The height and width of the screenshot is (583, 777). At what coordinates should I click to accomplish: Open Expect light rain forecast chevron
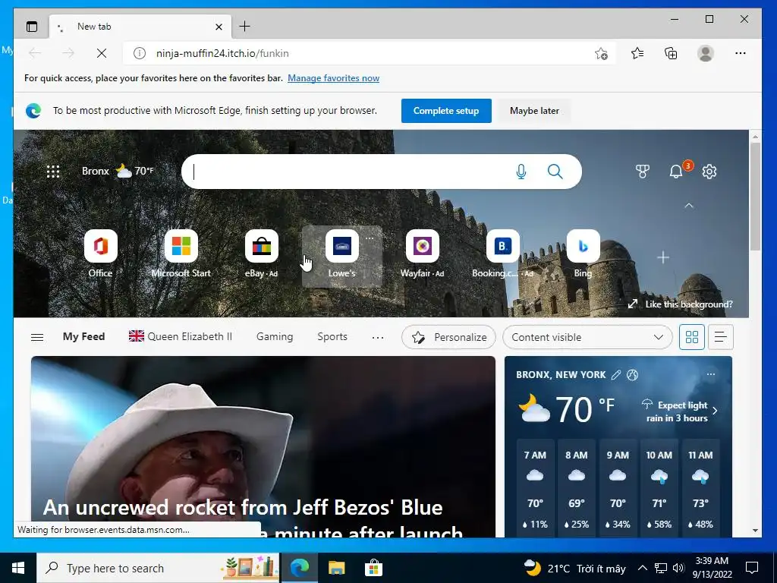coord(715,411)
